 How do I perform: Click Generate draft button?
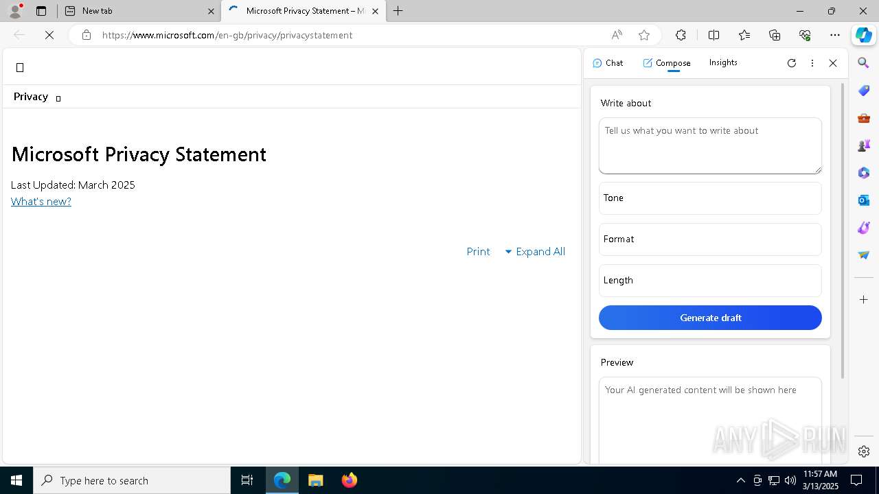coord(710,318)
